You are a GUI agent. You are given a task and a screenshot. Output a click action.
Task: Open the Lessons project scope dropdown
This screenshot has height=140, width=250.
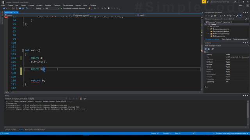(37, 15)
